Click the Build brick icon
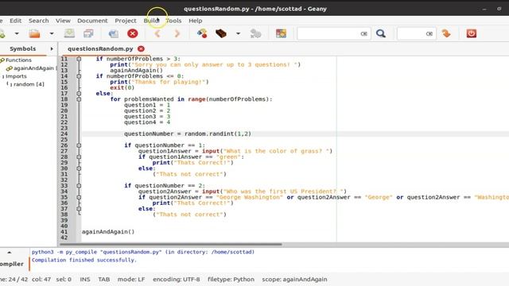 pyautogui.click(x=221, y=33)
